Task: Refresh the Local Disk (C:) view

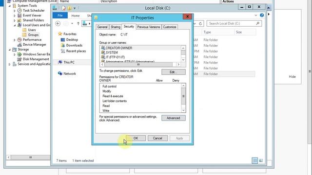Action: click(x=200, y=24)
